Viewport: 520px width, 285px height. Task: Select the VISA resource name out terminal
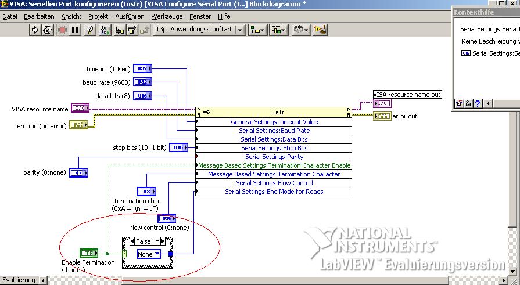382,103
